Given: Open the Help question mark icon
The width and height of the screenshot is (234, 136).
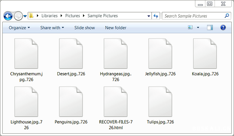Looking at the screenshot, I should [x=223, y=28].
